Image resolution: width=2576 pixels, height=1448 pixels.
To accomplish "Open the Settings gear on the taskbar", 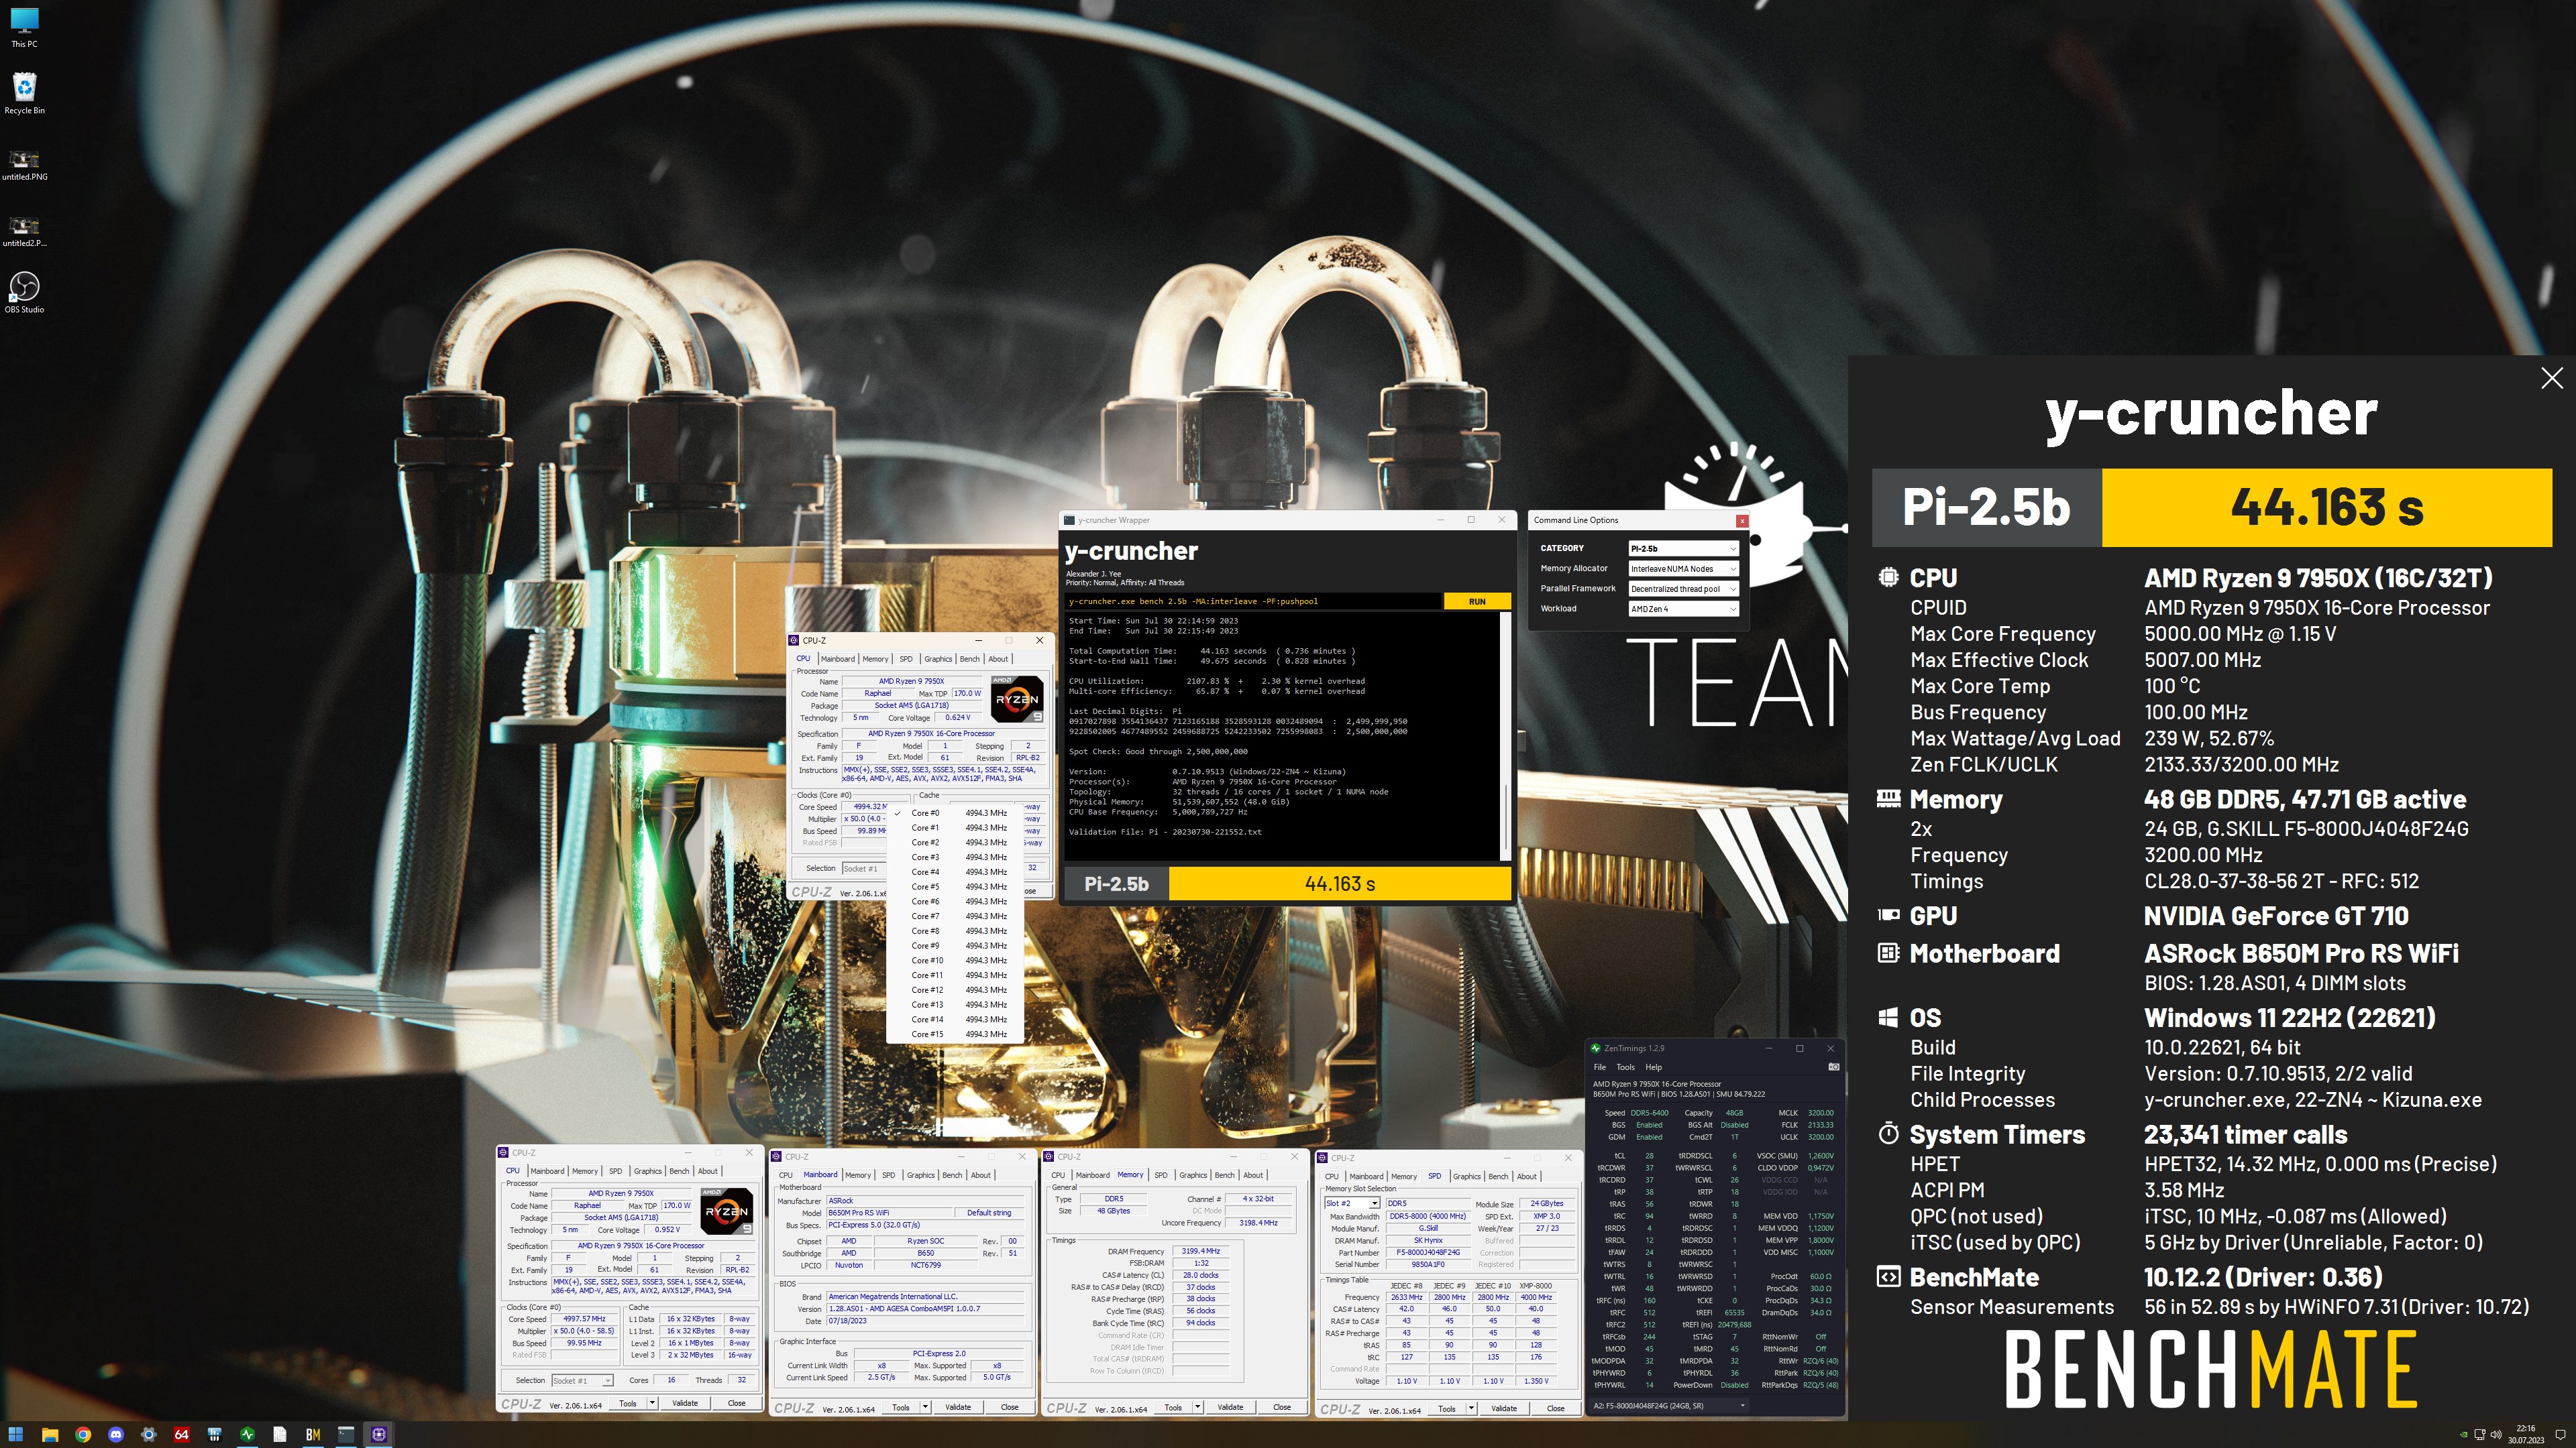I will pyautogui.click(x=149, y=1434).
